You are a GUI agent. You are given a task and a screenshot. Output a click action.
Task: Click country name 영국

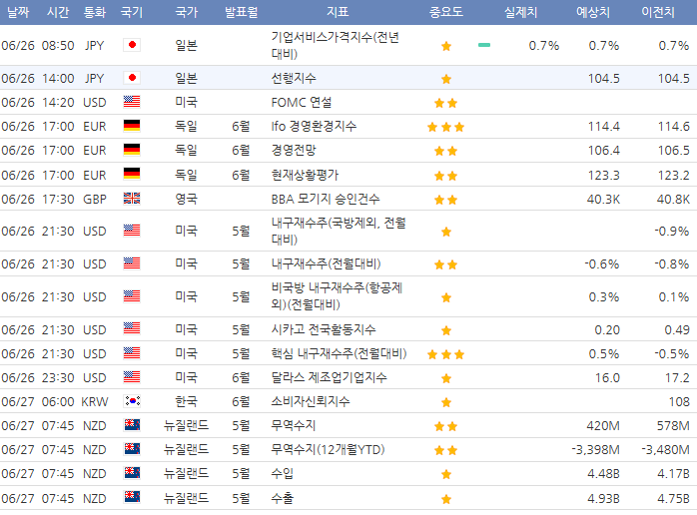(187, 199)
